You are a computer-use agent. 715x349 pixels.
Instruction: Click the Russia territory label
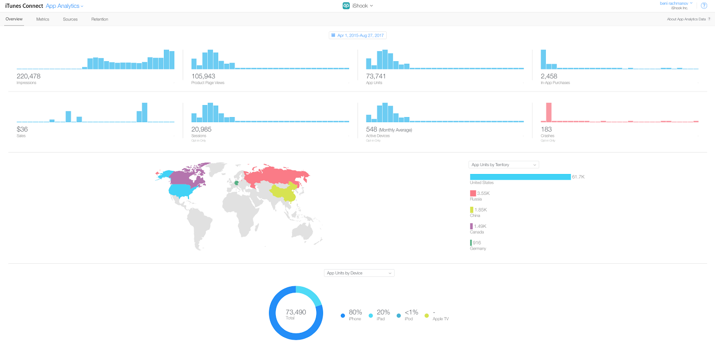pyautogui.click(x=475, y=199)
